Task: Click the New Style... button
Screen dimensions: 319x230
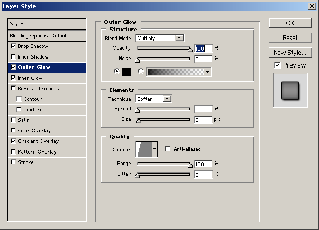Action: coord(290,53)
